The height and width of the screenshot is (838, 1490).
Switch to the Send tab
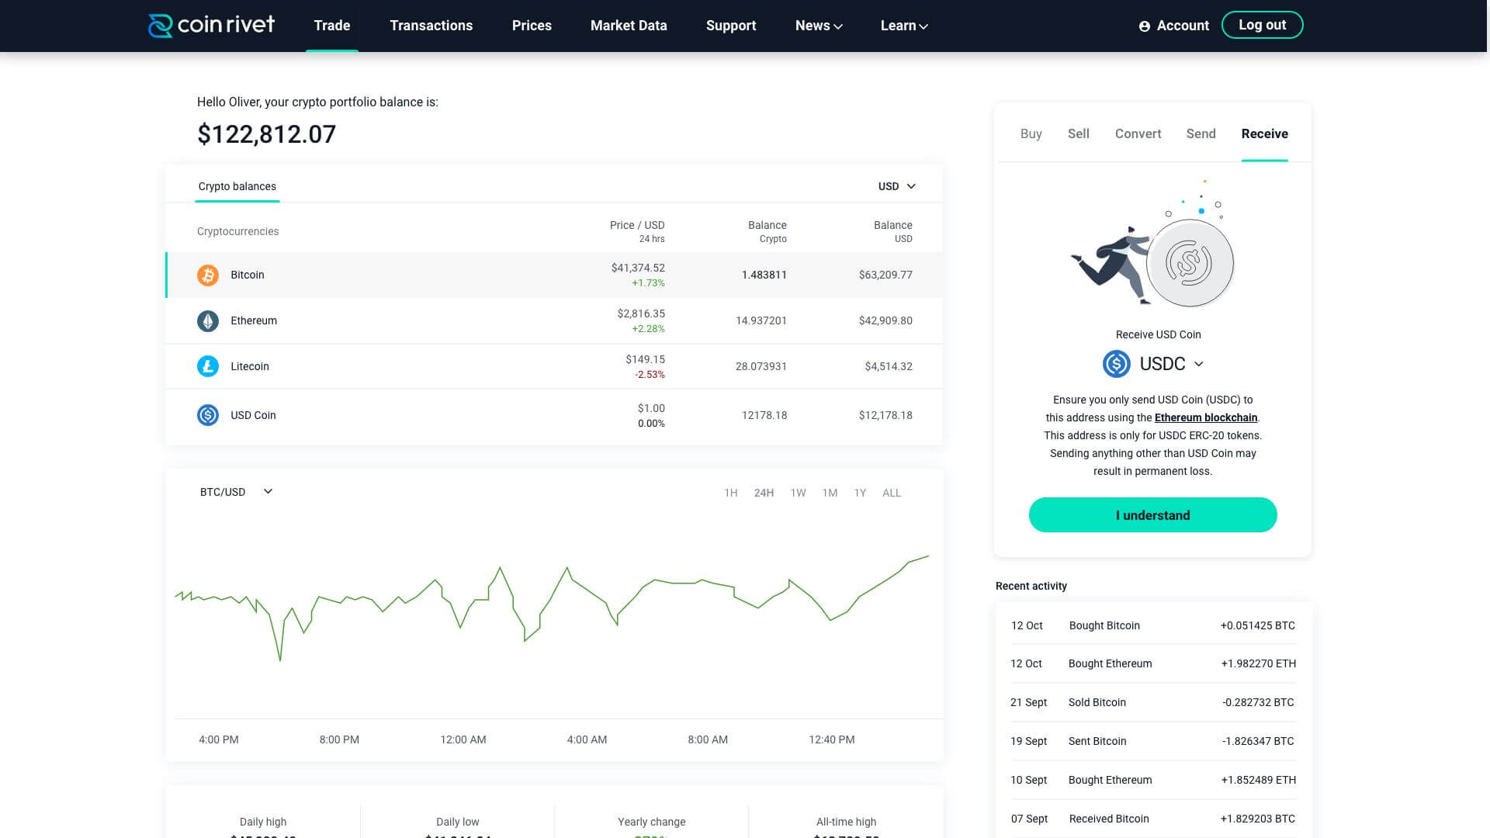click(1201, 133)
